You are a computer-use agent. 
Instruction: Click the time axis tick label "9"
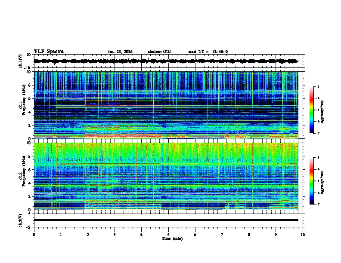(x=276, y=235)
